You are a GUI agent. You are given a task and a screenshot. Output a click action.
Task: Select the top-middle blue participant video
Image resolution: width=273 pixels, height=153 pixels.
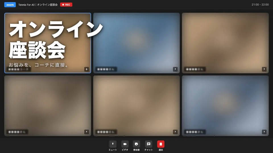(x=136, y=43)
